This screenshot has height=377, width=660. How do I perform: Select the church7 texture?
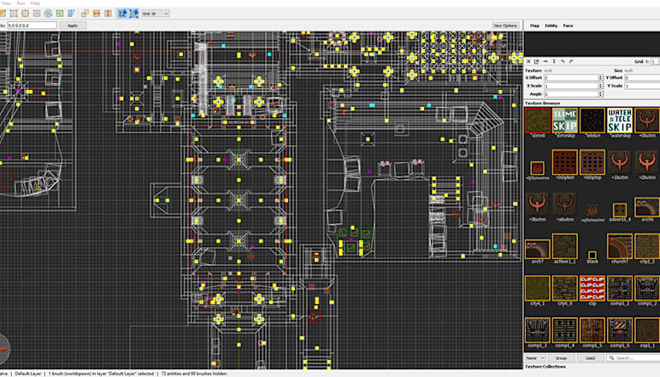(620, 246)
